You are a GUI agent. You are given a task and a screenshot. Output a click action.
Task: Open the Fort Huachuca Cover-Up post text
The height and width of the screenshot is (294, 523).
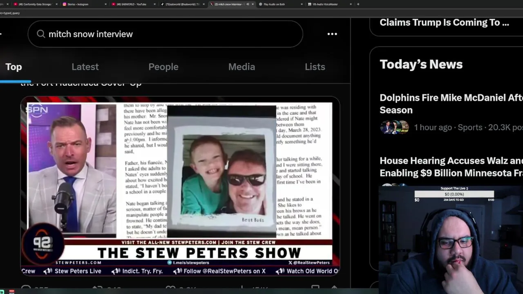81,85
